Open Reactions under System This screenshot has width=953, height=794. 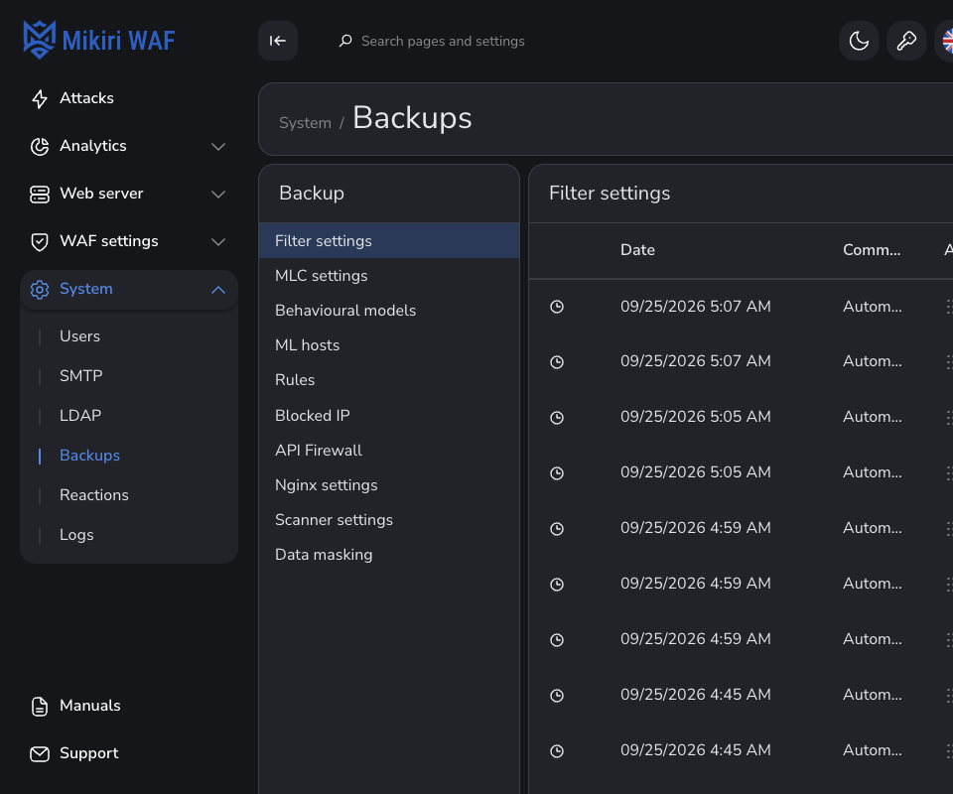point(94,495)
